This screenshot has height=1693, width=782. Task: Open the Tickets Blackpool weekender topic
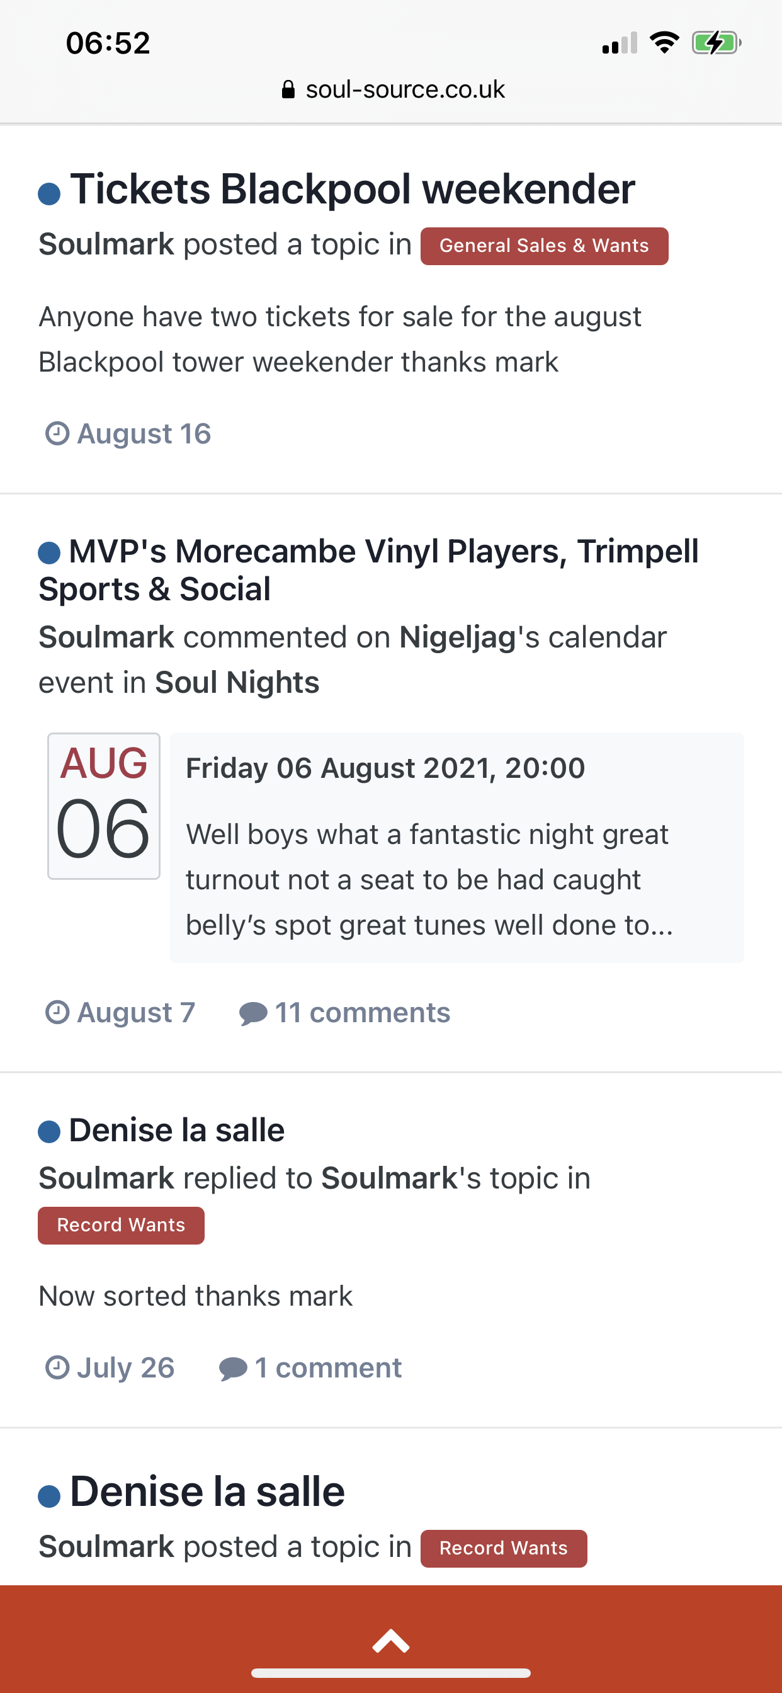click(352, 190)
